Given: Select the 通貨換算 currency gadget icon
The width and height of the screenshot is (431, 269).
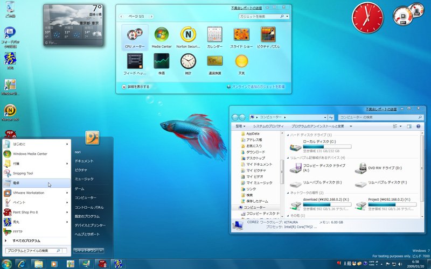Looking at the screenshot, I should pyautogui.click(x=214, y=61).
